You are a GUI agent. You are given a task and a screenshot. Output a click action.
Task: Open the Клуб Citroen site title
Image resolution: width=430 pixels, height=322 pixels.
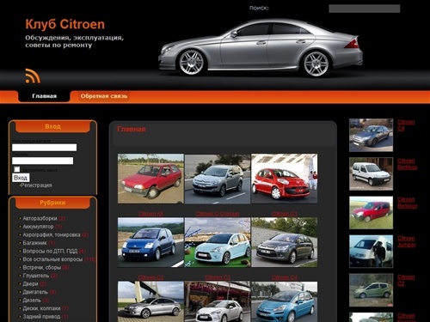pyautogui.click(x=65, y=24)
